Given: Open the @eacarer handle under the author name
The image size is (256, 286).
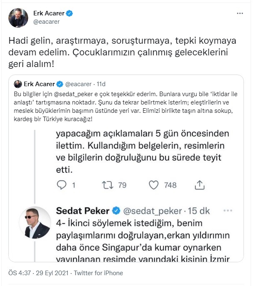Looking at the screenshot, I should pyautogui.click(x=46, y=22).
